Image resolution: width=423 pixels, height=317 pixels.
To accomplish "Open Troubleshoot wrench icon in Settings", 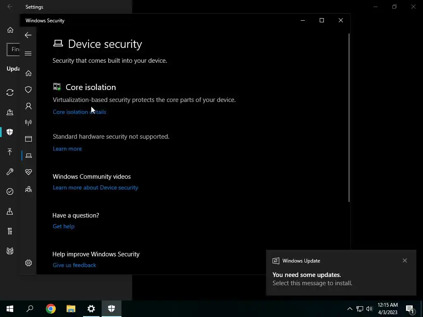I will click(10, 172).
